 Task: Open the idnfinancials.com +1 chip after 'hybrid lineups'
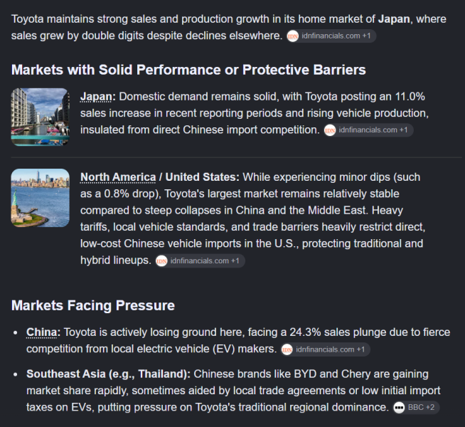pos(201,261)
